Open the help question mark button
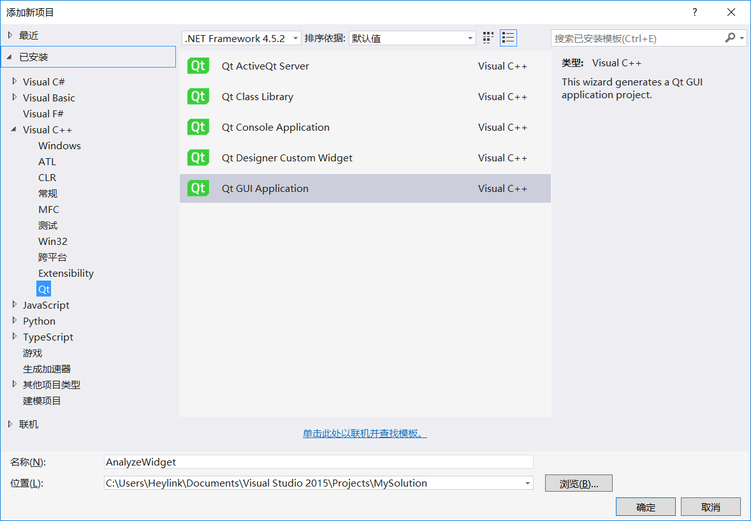 [694, 13]
